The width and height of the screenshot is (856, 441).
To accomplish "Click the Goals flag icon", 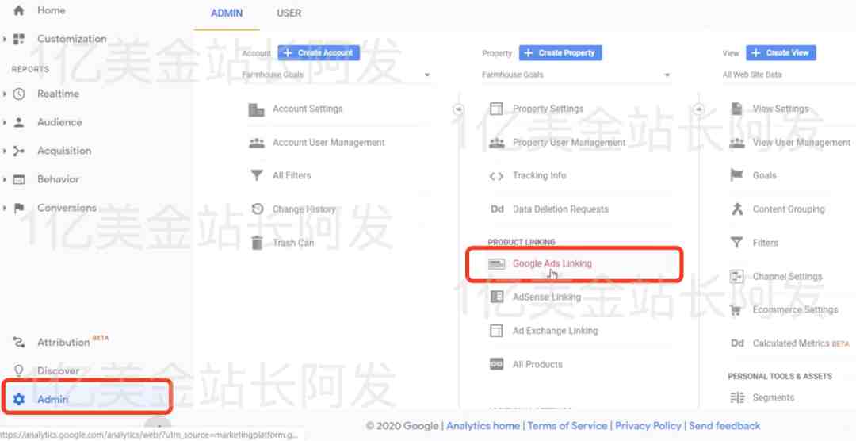I will (737, 176).
